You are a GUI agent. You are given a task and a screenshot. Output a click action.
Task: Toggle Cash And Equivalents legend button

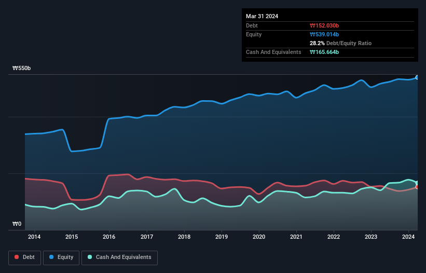click(x=119, y=257)
